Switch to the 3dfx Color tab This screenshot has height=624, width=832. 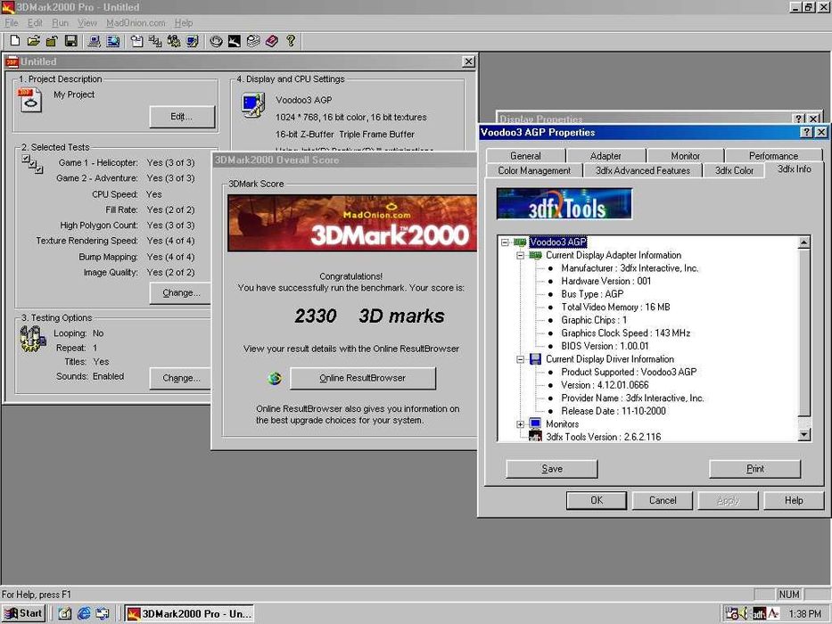[734, 170]
